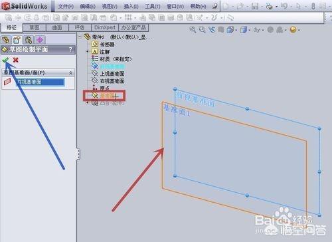Click the Print icon in toolbar
The width and height of the screenshot is (332, 242).
[x=269, y=6]
